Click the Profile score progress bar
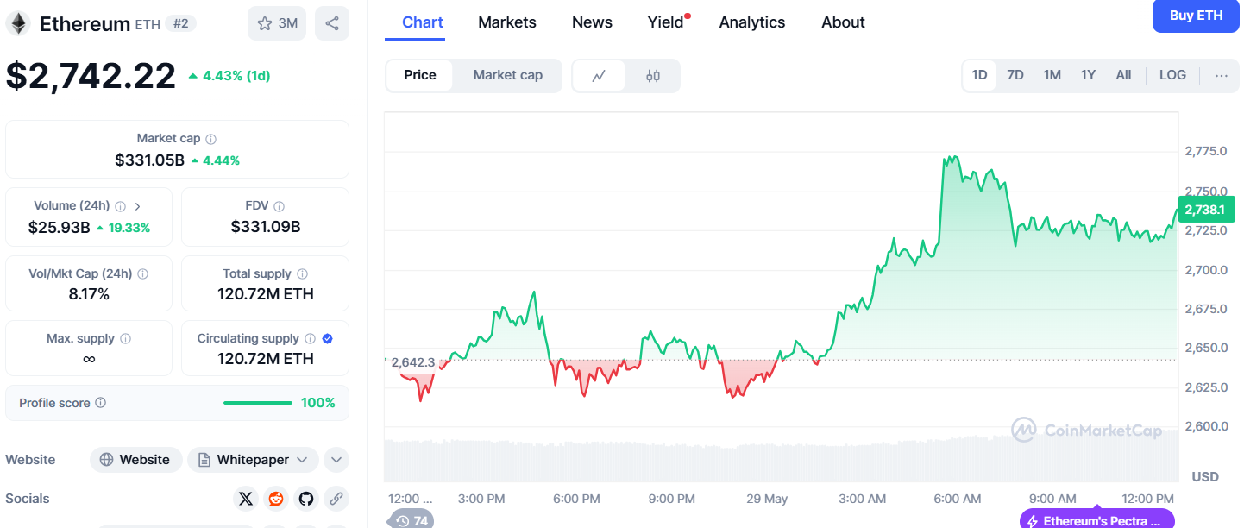This screenshot has width=1244, height=528. (x=258, y=403)
